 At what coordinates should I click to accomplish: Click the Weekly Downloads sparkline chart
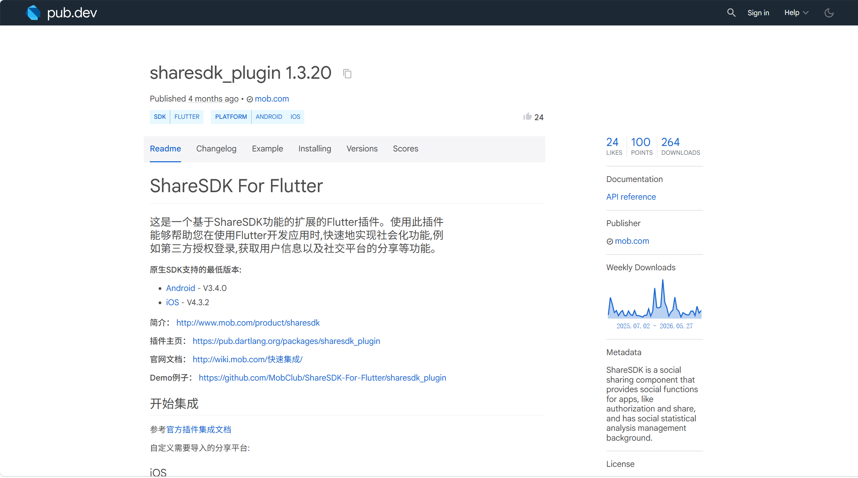pos(655,299)
